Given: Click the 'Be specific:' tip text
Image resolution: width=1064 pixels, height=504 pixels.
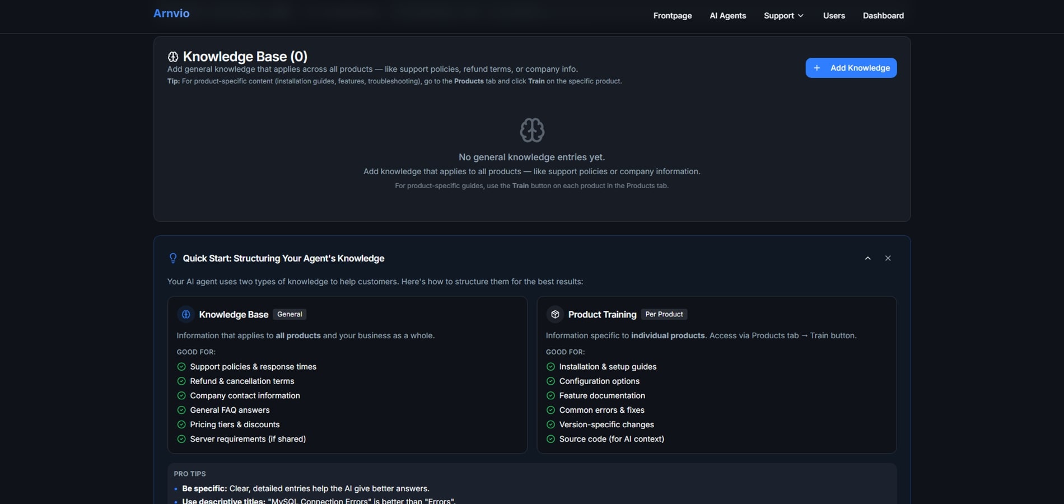Looking at the screenshot, I should pyautogui.click(x=204, y=488).
